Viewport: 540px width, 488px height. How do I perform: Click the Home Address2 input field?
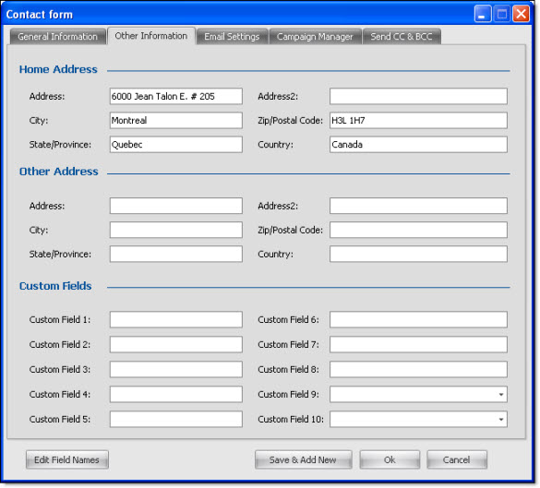tap(418, 96)
